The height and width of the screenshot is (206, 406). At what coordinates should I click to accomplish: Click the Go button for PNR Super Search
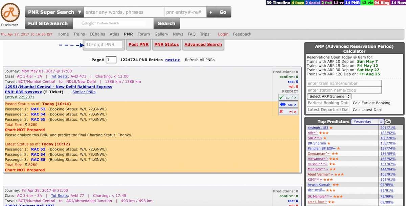223,12
